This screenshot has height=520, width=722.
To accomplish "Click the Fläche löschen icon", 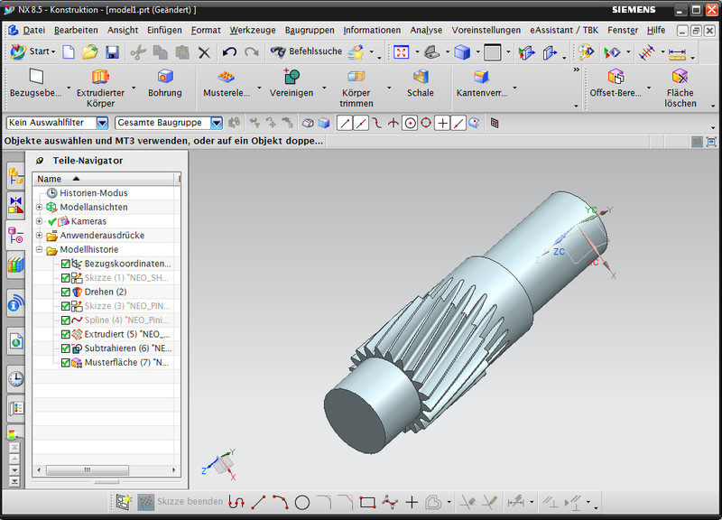I will (680, 77).
